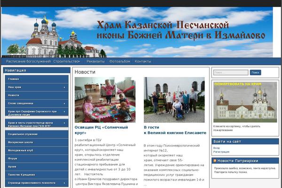
Task: Open Расписание богослужений in the top menu
Action: [28, 62]
